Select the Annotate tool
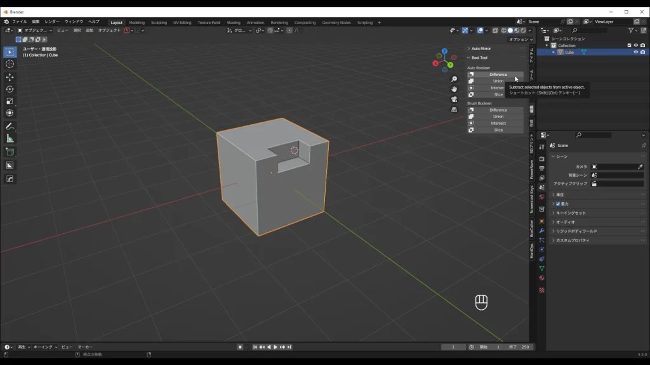This screenshot has width=650, height=365. click(10, 125)
